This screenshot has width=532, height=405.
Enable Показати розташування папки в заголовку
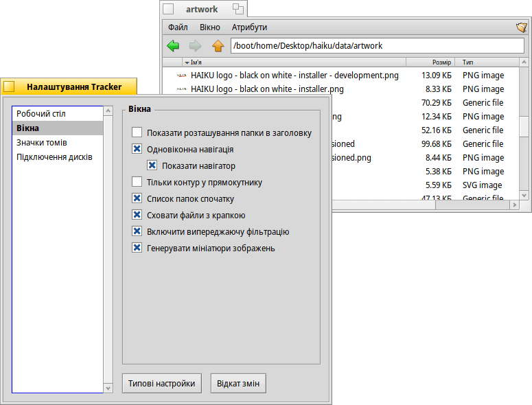tap(137, 132)
